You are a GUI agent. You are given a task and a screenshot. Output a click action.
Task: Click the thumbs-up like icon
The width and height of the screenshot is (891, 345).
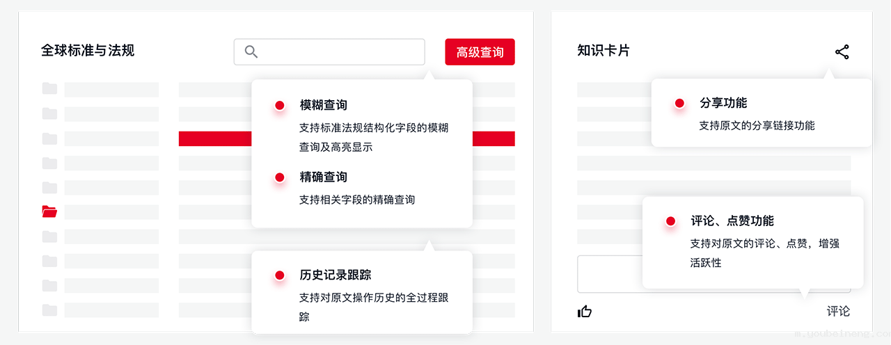click(x=585, y=312)
